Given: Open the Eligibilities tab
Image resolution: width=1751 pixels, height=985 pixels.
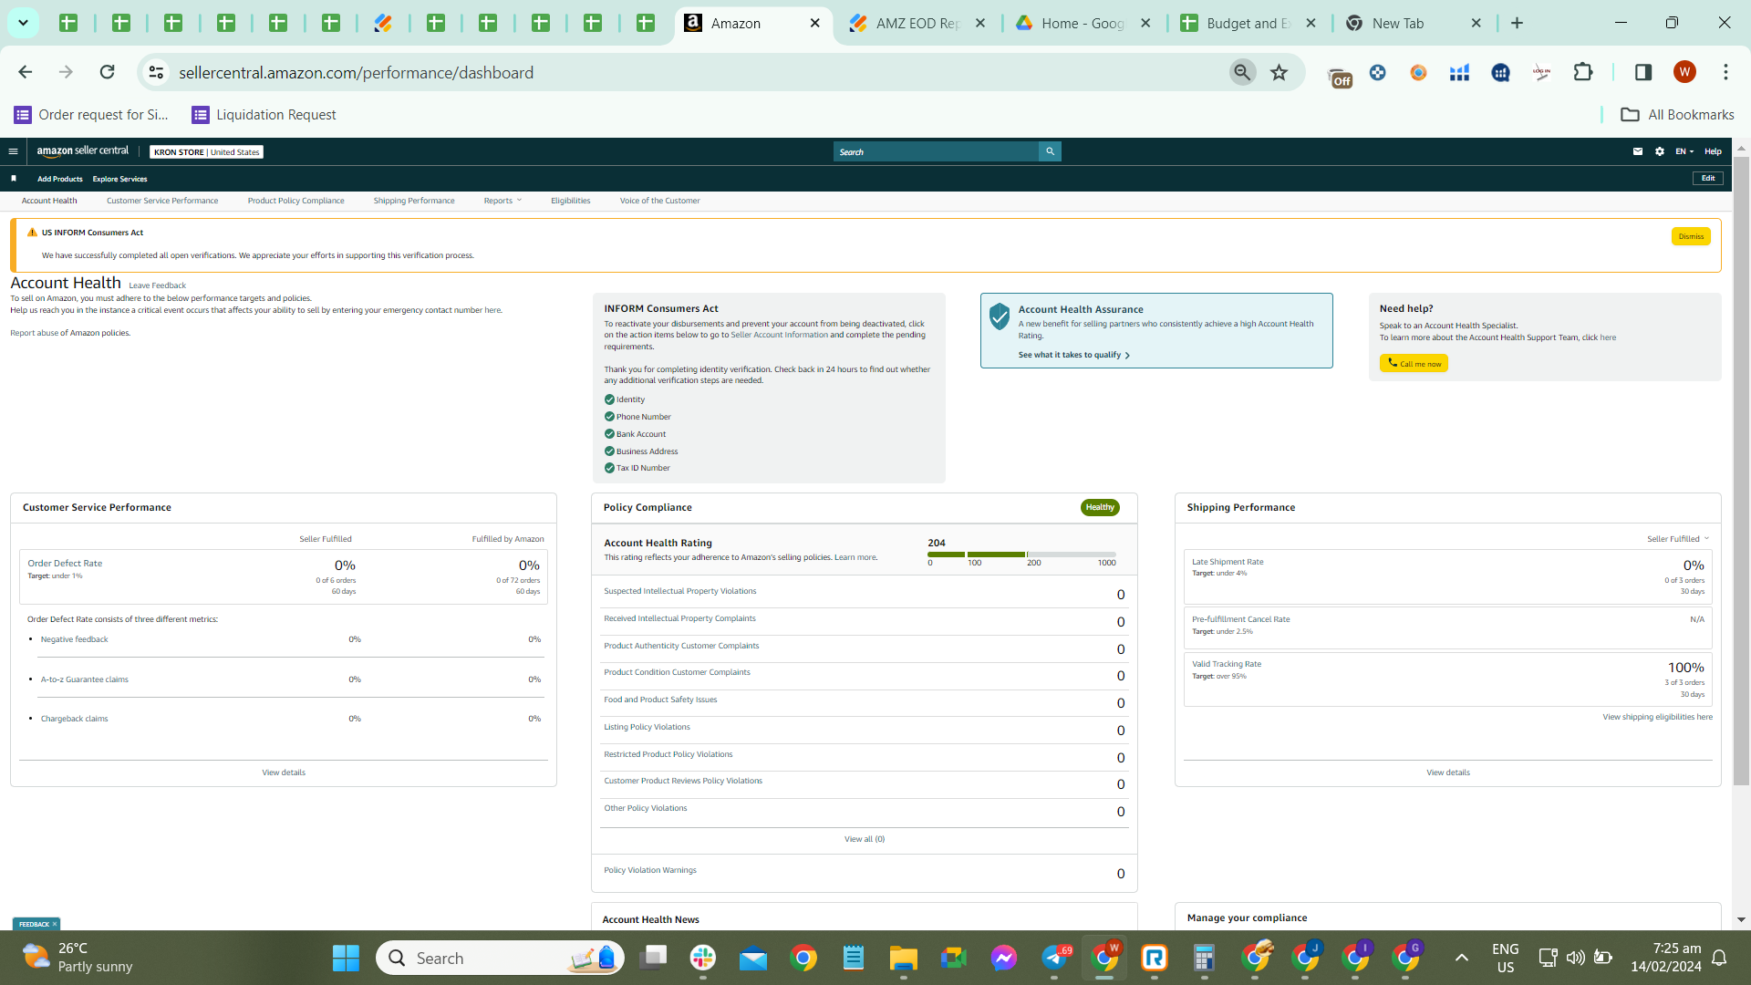Looking at the screenshot, I should [x=571, y=201].
